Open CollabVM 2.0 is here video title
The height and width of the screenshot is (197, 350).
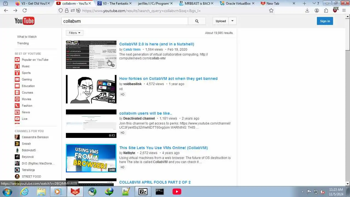tap(157, 44)
